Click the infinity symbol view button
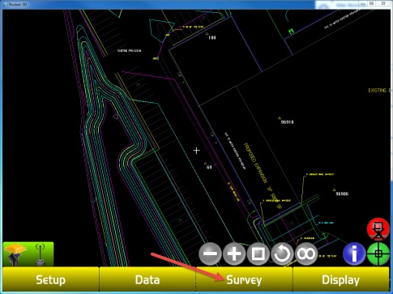393x294 pixels. click(306, 254)
